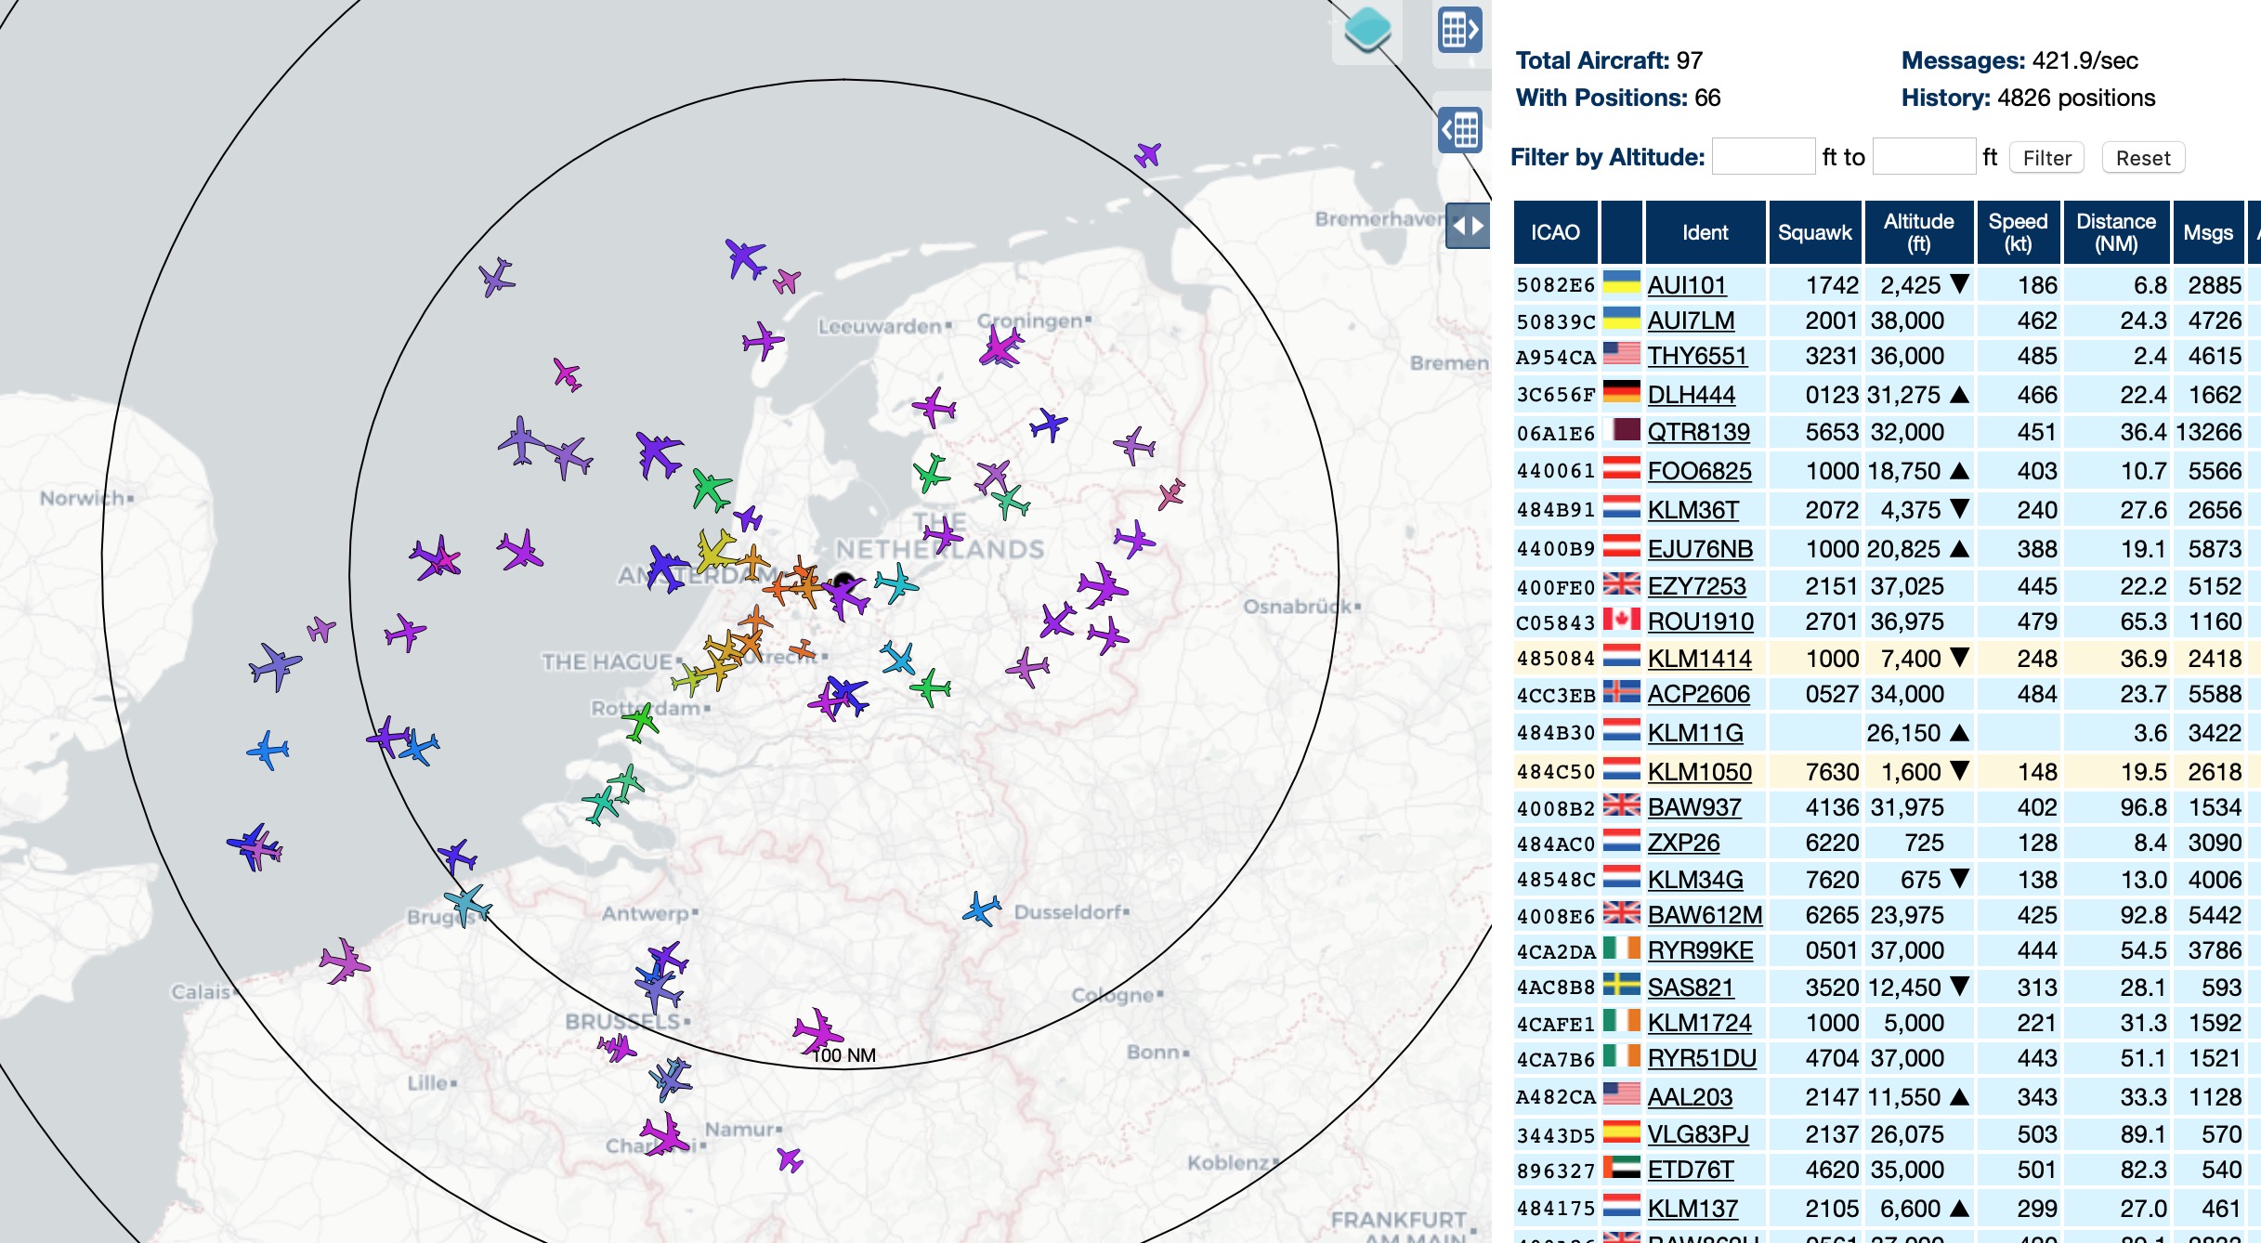Toggle the sidebar splitter arrows handle

[1468, 226]
